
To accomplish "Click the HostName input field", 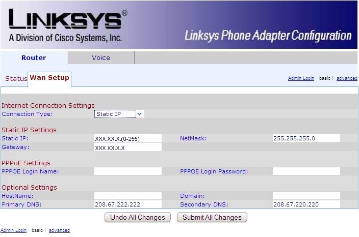I will click(x=127, y=196).
